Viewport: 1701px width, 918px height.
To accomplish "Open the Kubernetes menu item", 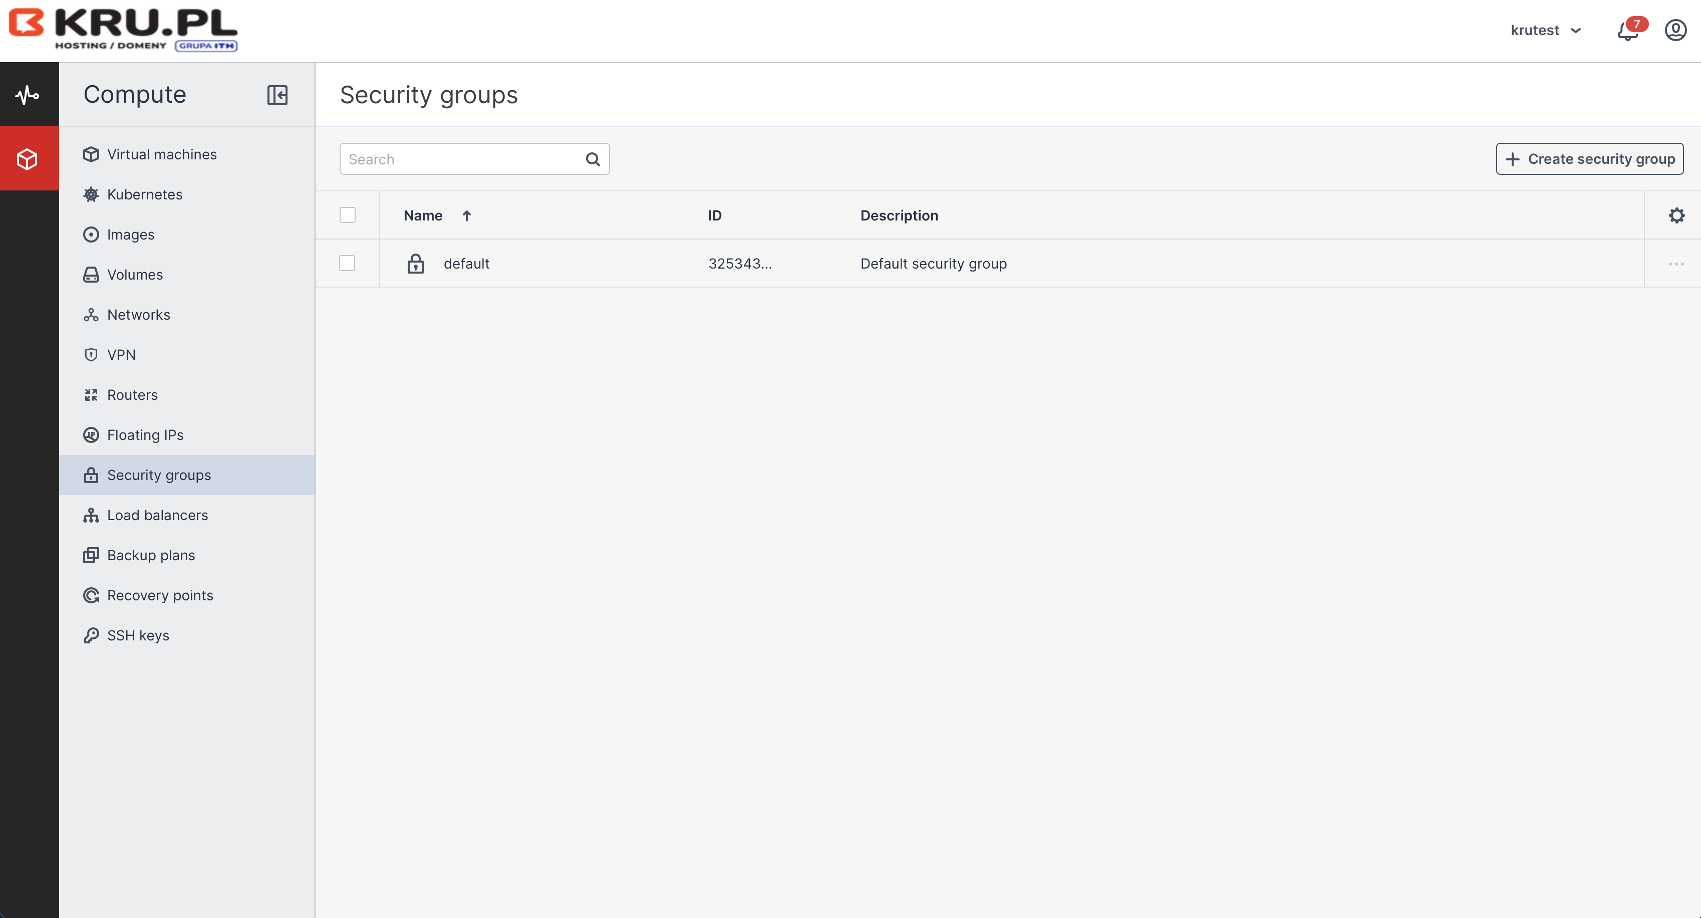I will pos(145,195).
